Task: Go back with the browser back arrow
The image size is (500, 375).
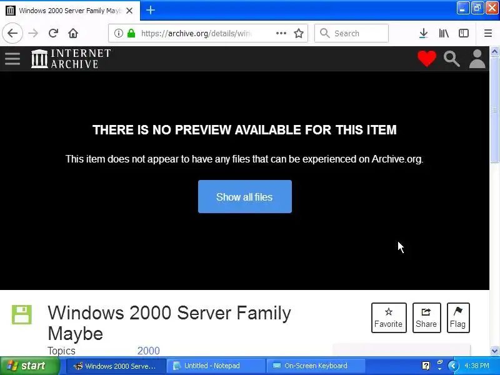Action: pyautogui.click(x=12, y=33)
